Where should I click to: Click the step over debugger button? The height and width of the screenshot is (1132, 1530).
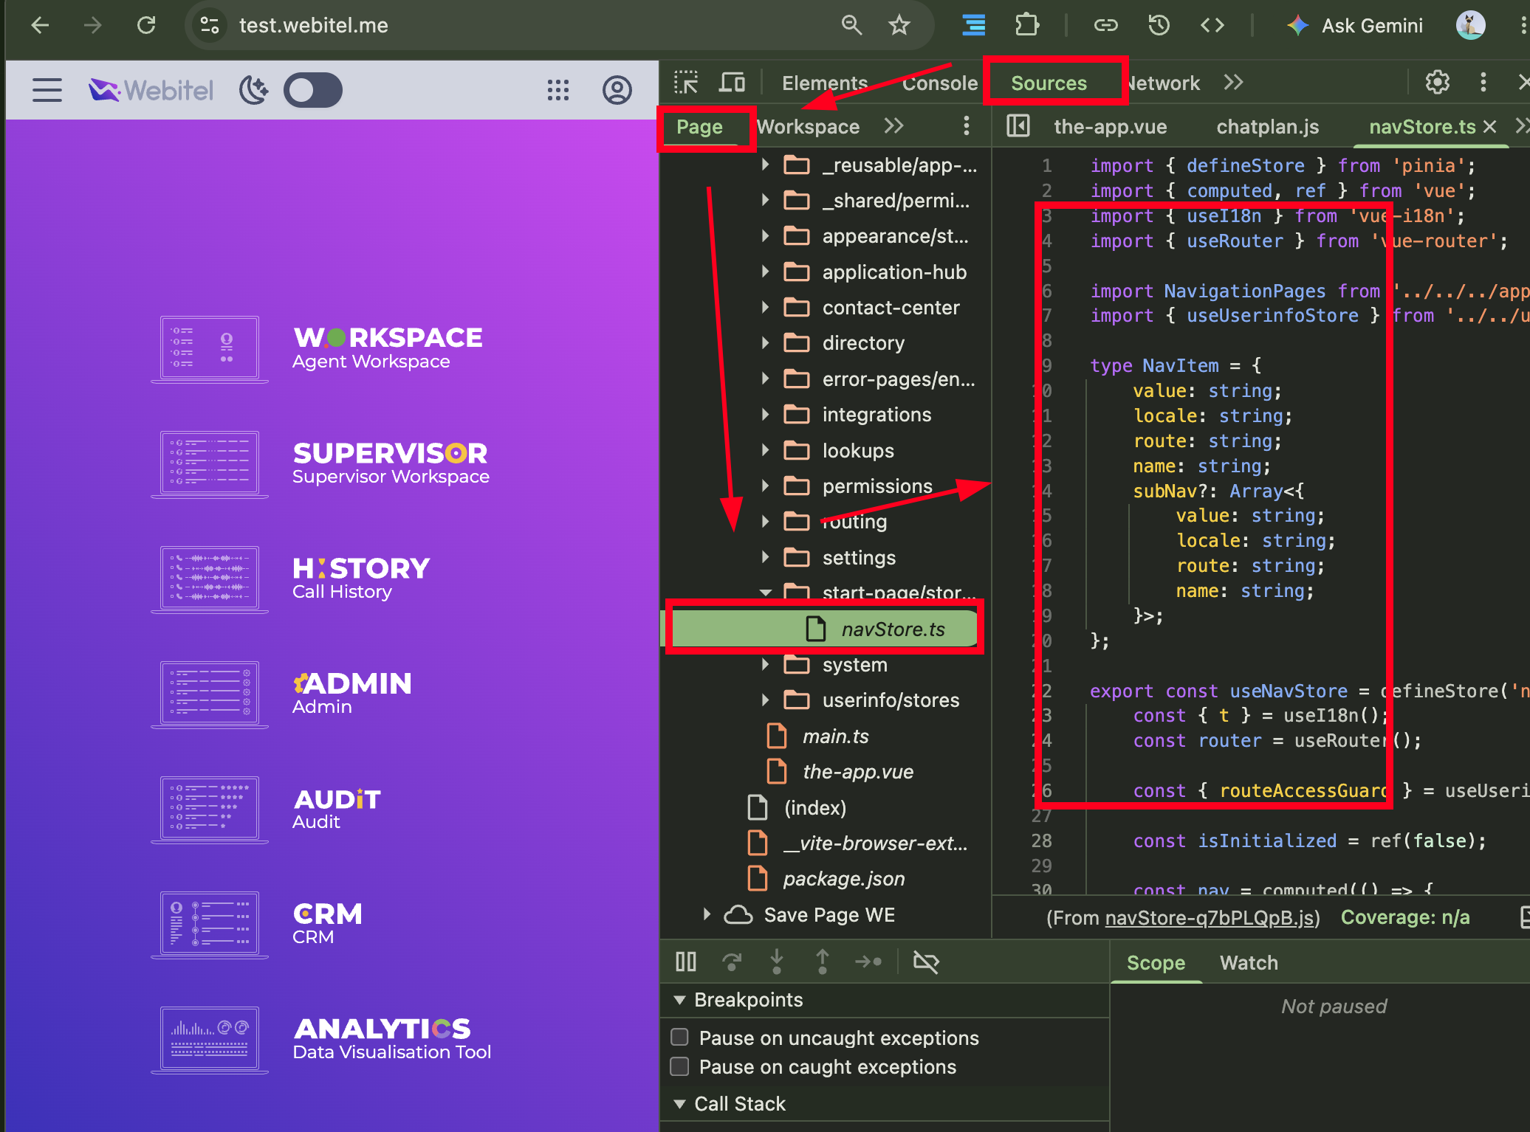pyautogui.click(x=732, y=962)
